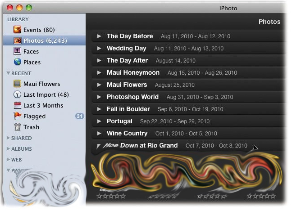Select the Photos library icon
The width and height of the screenshot is (292, 211).
click(x=17, y=40)
